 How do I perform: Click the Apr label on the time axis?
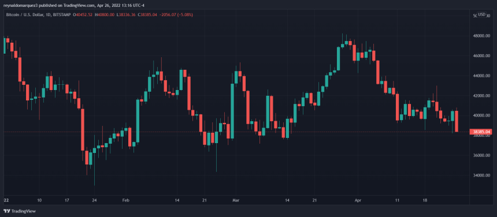[x=358, y=200]
